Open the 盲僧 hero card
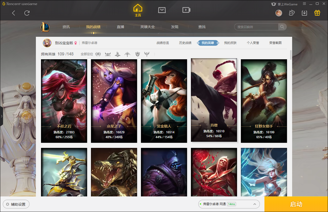Viewport: 328px width, 212px height. click(x=214, y=100)
